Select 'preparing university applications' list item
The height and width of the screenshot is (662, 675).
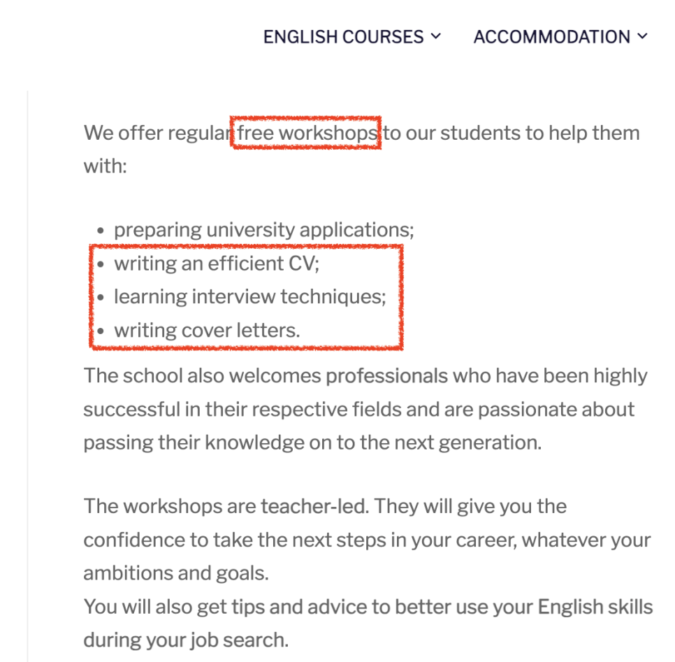(263, 229)
